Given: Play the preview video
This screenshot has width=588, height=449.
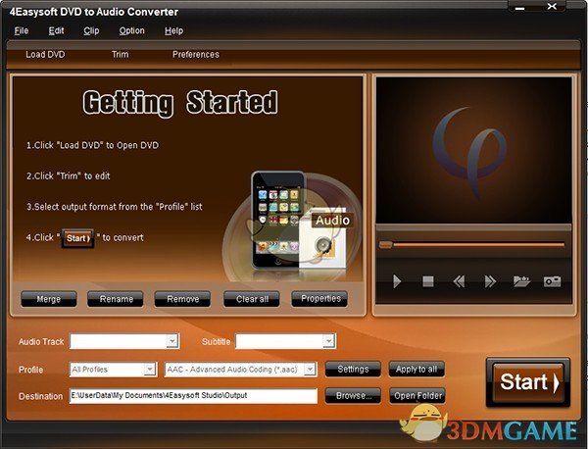Looking at the screenshot, I should coord(397,281).
